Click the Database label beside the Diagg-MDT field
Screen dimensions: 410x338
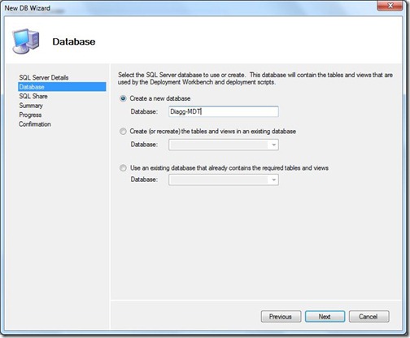144,111
